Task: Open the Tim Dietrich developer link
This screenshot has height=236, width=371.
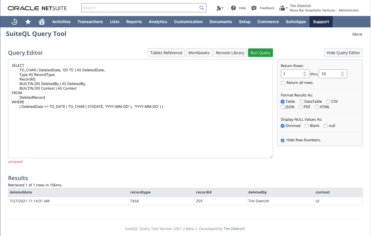Action: tap(234, 229)
